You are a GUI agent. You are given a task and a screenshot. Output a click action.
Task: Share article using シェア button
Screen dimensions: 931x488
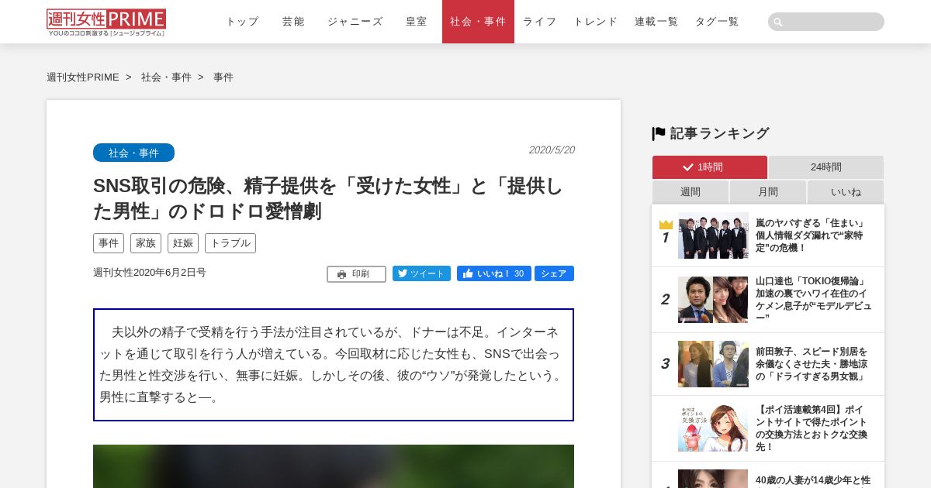coord(554,273)
